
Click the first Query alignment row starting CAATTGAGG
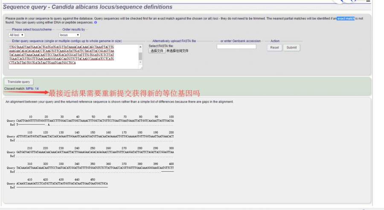point(90,121)
